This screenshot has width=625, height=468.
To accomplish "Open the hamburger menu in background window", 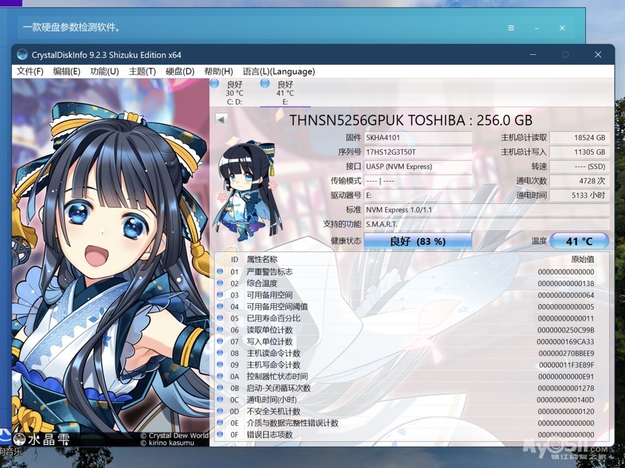I will click(511, 28).
